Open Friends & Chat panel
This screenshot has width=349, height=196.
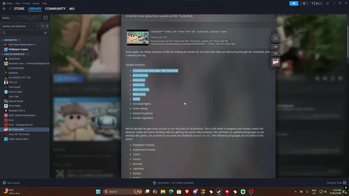336,183
